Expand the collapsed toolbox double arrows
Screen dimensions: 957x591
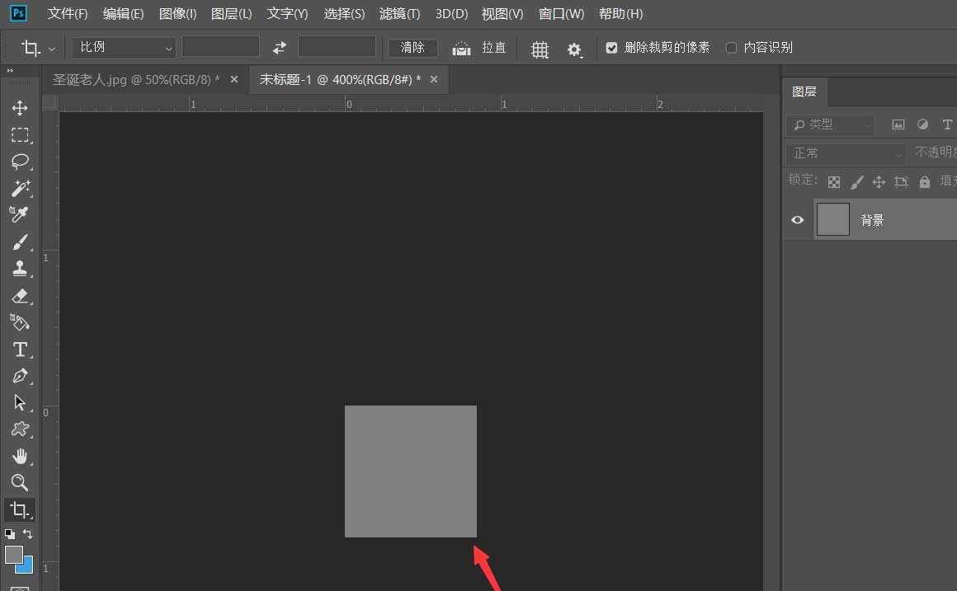tap(10, 71)
